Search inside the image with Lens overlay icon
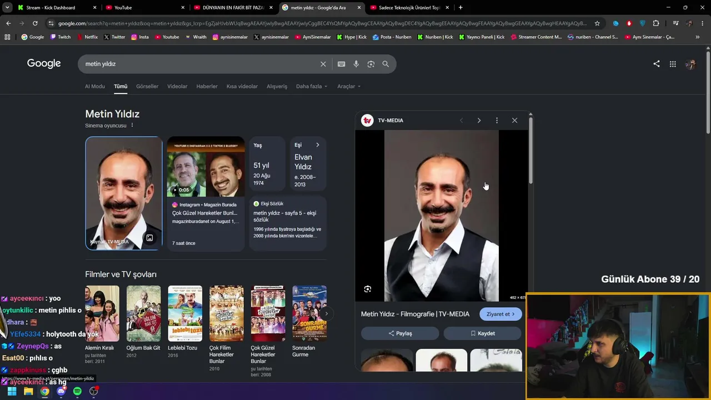Image resolution: width=711 pixels, height=400 pixels. 368,289
